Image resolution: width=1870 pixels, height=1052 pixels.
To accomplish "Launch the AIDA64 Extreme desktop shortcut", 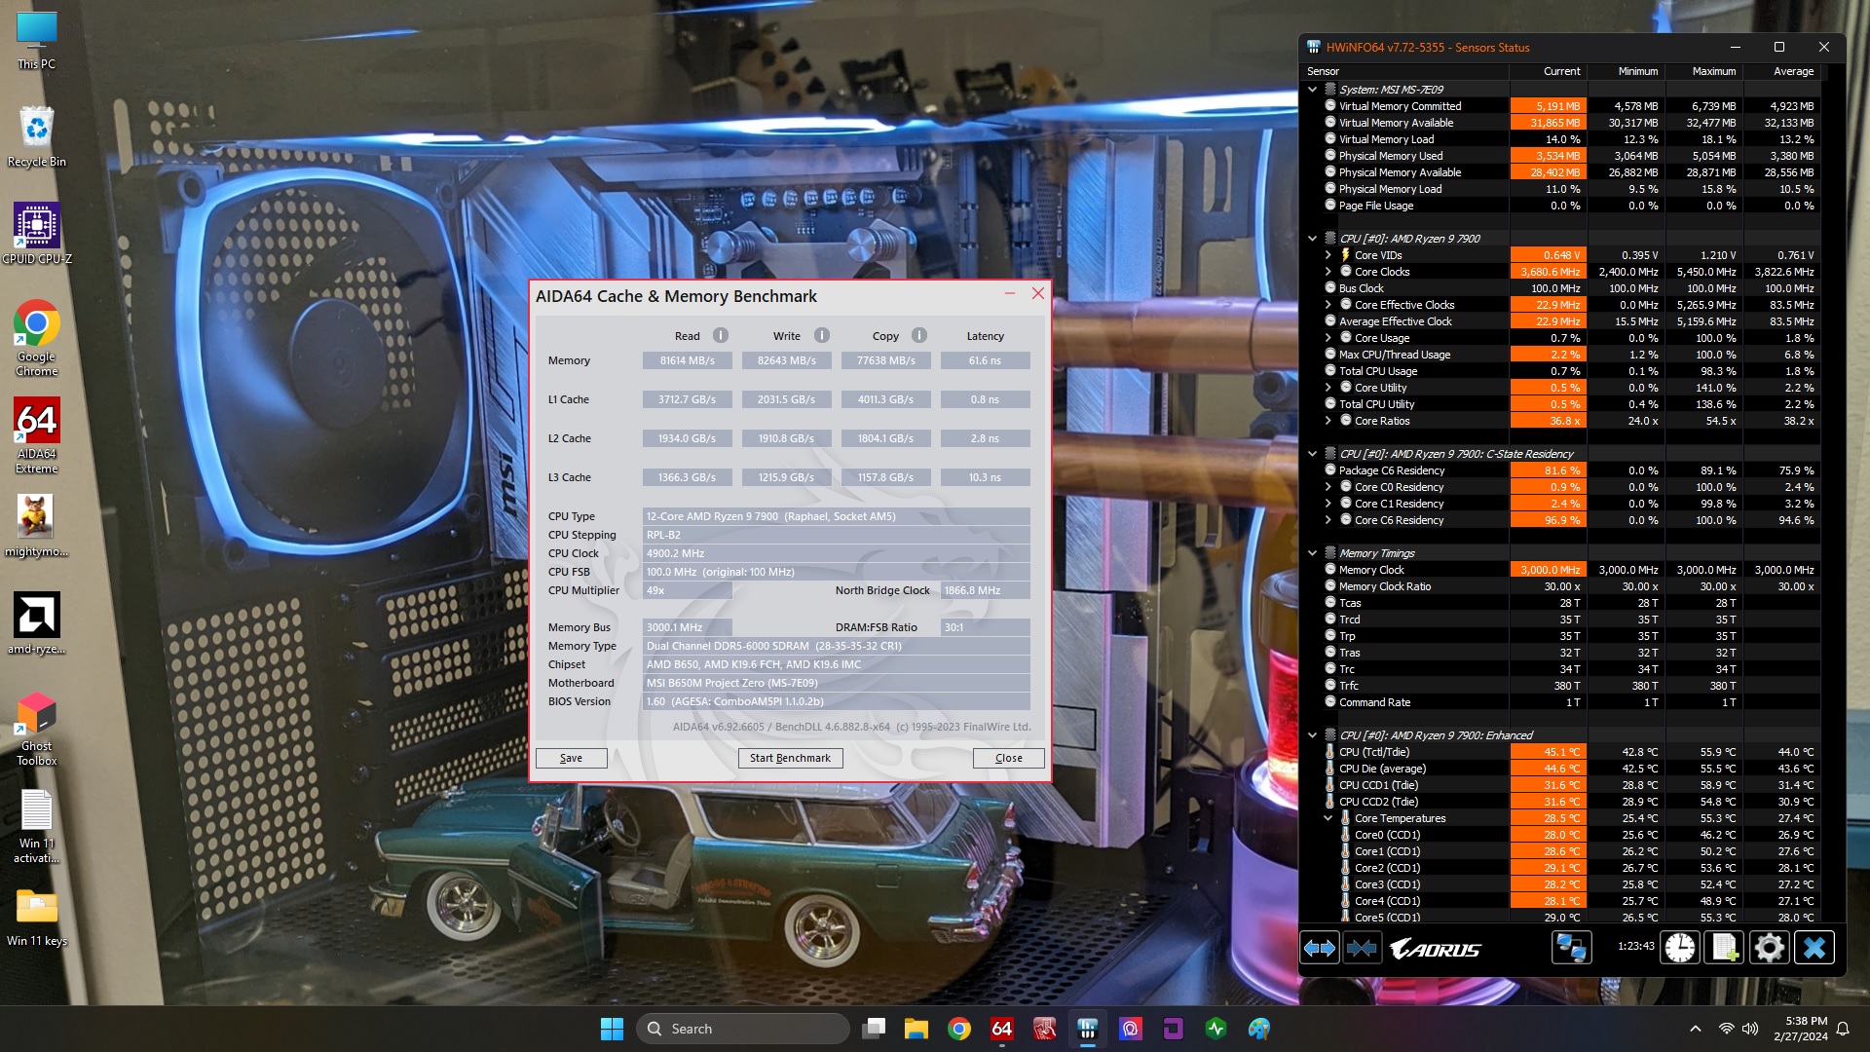I will (37, 434).
